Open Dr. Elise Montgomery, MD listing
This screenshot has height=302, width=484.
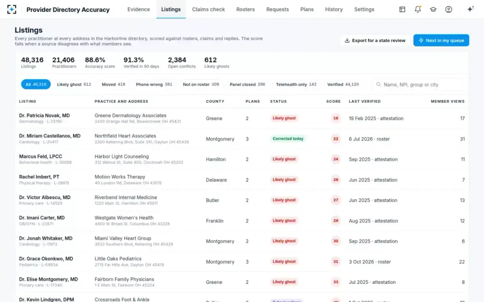[48, 279]
